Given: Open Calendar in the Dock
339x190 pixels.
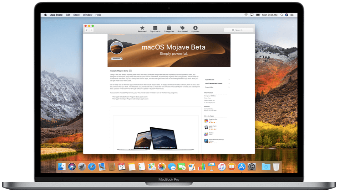Looking at the screenshot, I should [x=121, y=167].
